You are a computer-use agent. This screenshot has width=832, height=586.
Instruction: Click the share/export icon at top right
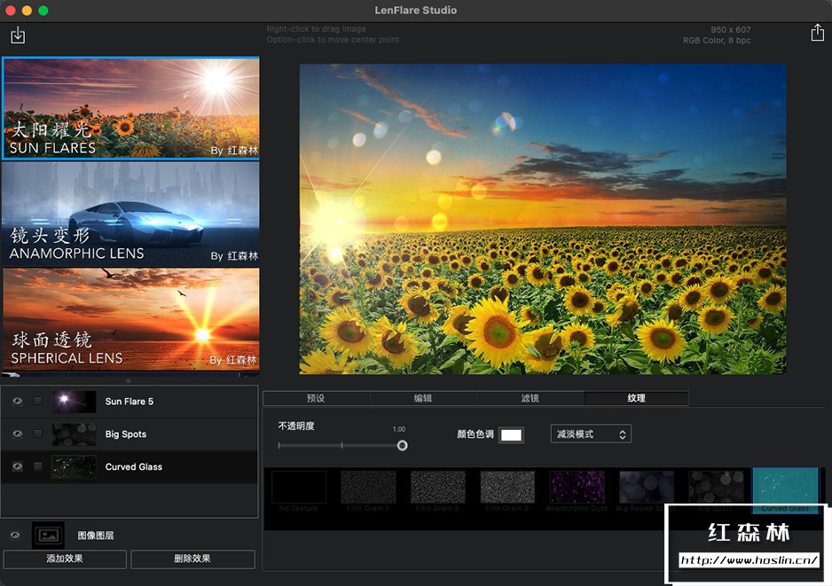pos(817,32)
